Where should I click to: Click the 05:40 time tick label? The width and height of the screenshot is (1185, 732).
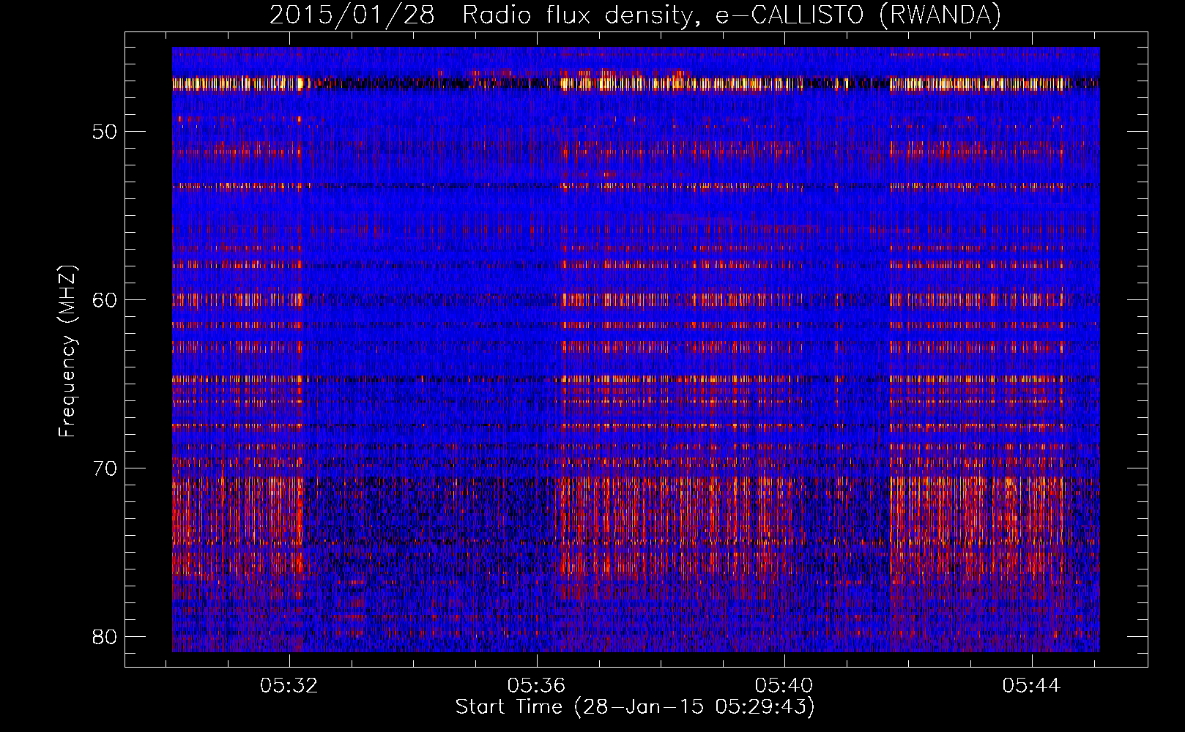(784, 686)
